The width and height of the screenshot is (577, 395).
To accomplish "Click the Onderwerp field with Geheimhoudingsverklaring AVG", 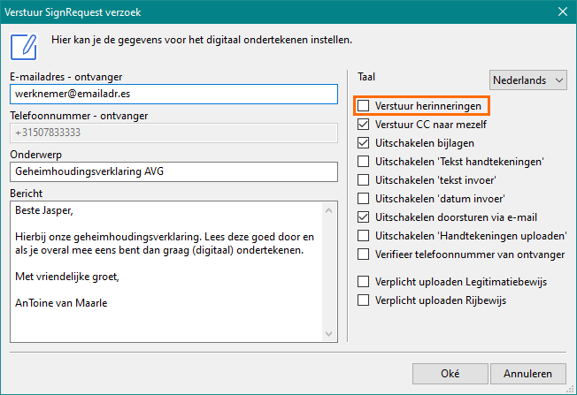I will tap(173, 171).
